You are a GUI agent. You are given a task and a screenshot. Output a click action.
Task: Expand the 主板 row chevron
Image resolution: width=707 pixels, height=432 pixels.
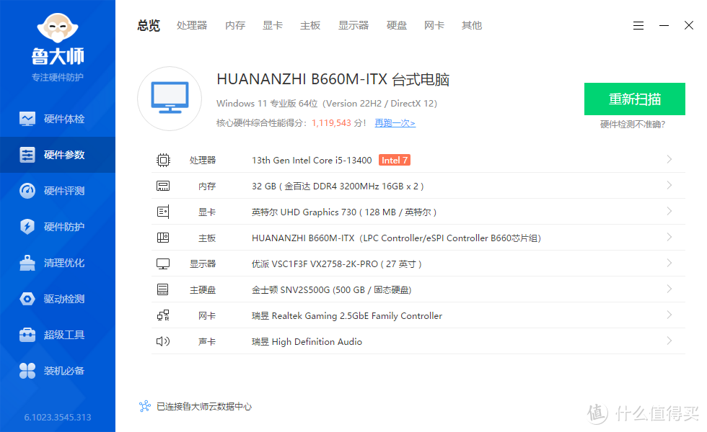pos(669,237)
